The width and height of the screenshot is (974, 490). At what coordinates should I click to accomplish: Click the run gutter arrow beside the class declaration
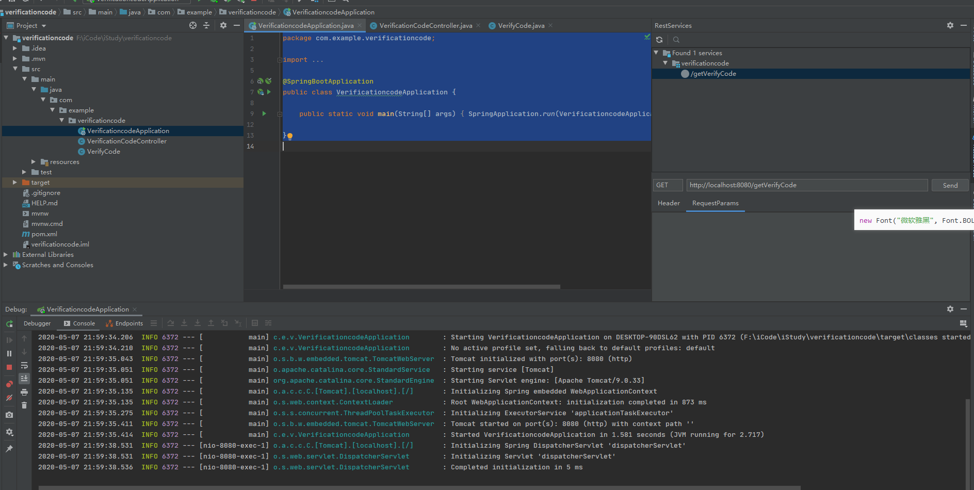tap(269, 92)
